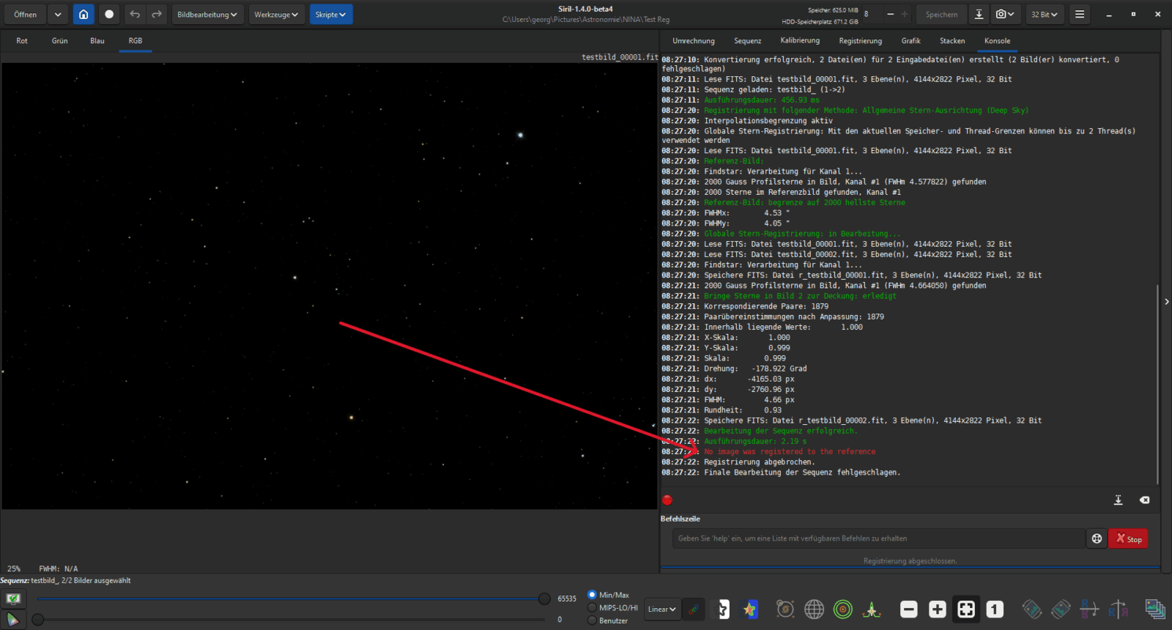Click the undo arrow icon

135,15
